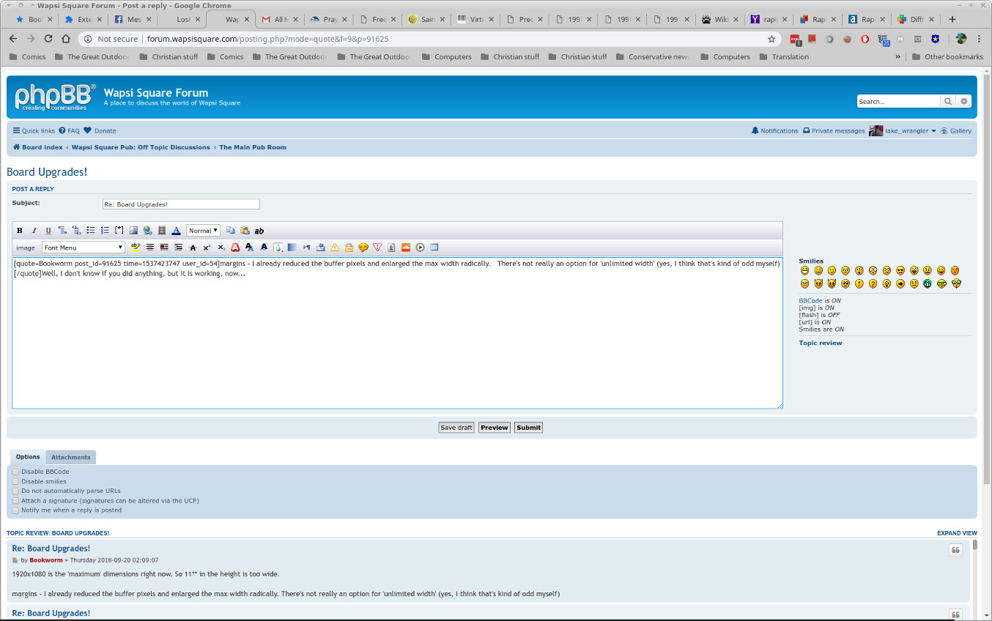The image size is (992, 621).
Task: Click the advanced search gear icon
Action: coord(964,102)
